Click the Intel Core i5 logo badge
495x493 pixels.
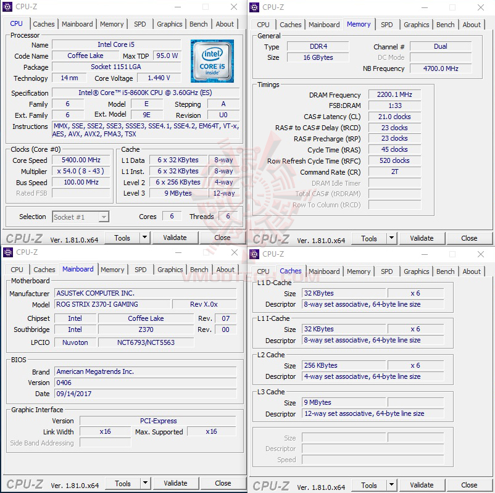(212, 61)
